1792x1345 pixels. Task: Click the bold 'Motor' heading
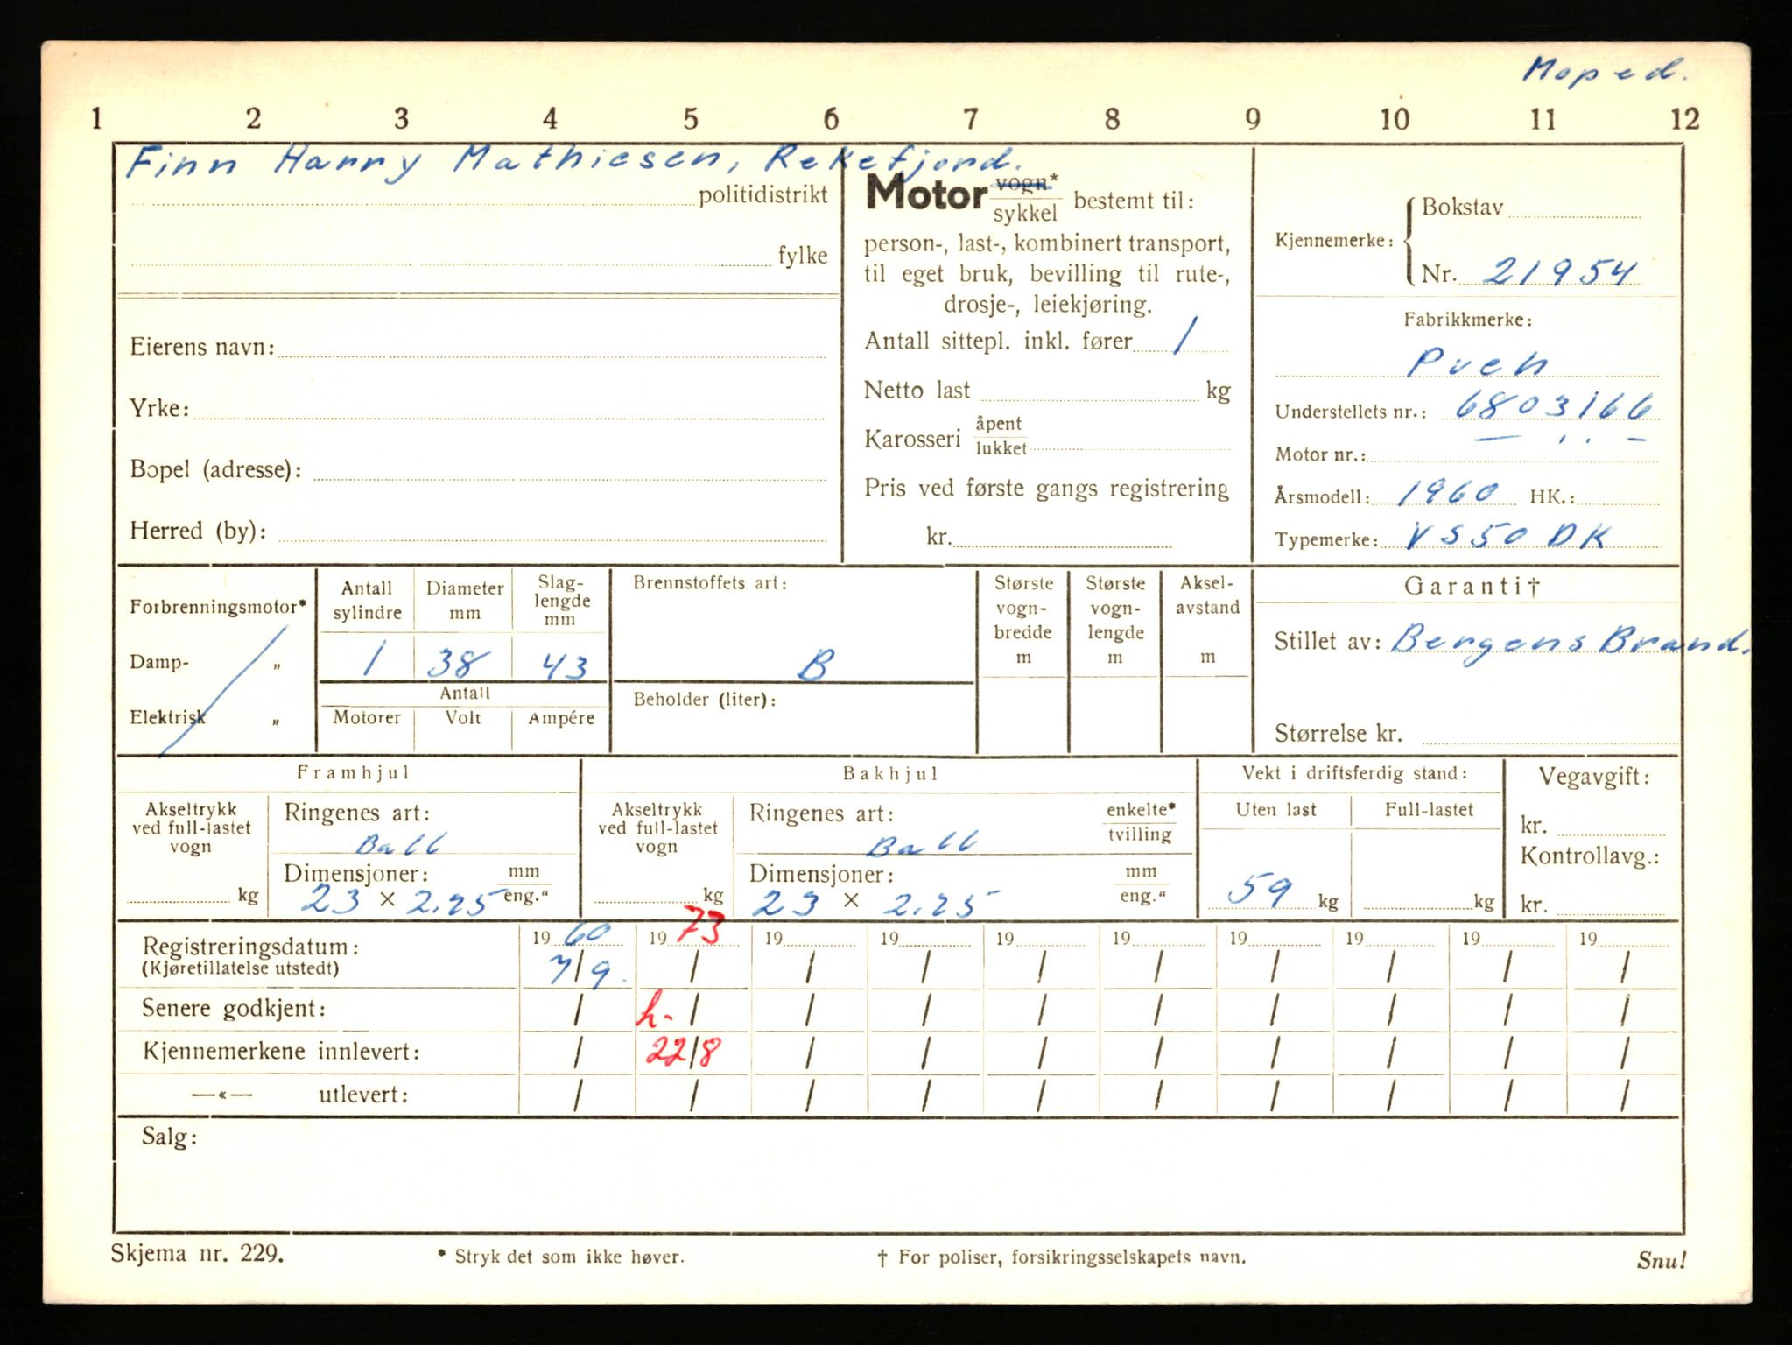926,193
